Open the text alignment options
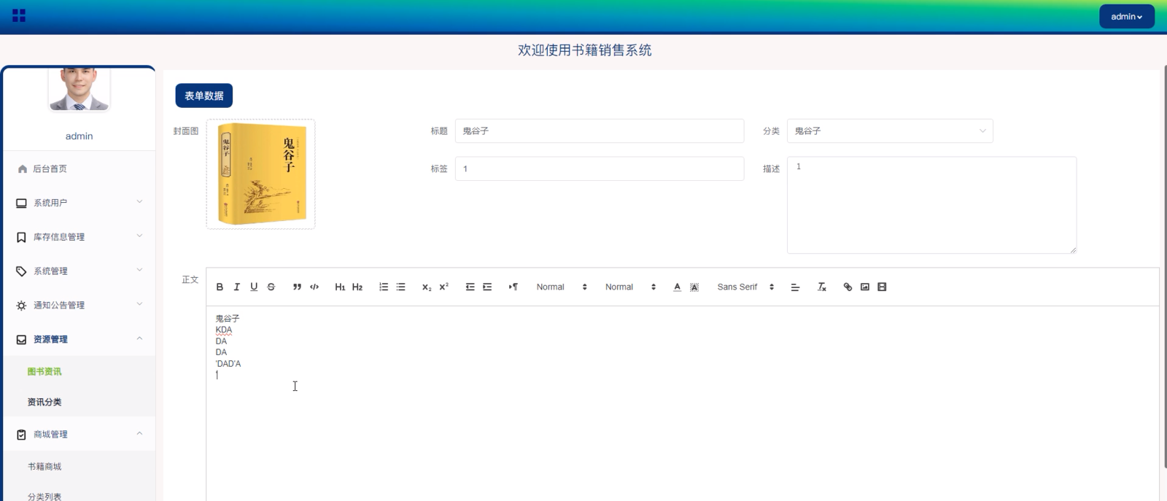Viewport: 1167px width, 501px height. (795, 287)
